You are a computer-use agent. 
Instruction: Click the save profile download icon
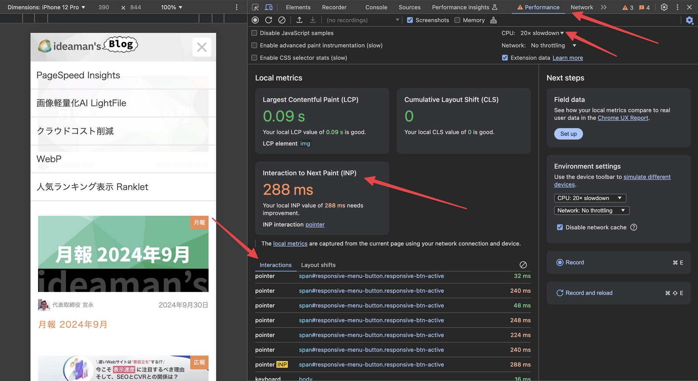313,20
